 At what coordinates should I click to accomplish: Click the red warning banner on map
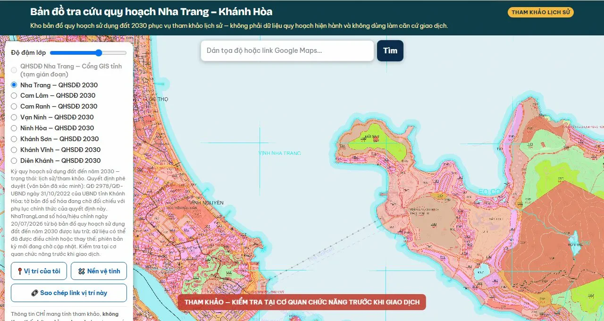pos(302,302)
